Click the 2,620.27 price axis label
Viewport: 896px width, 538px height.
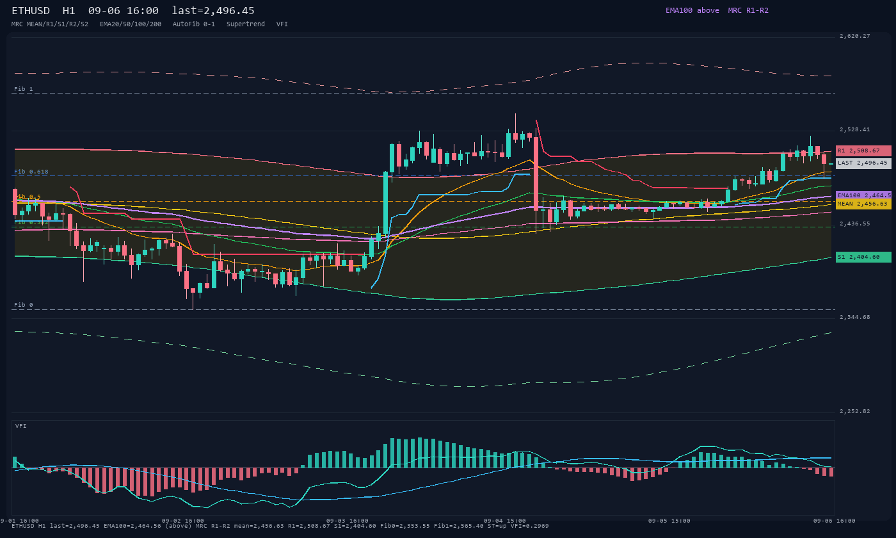(x=855, y=37)
